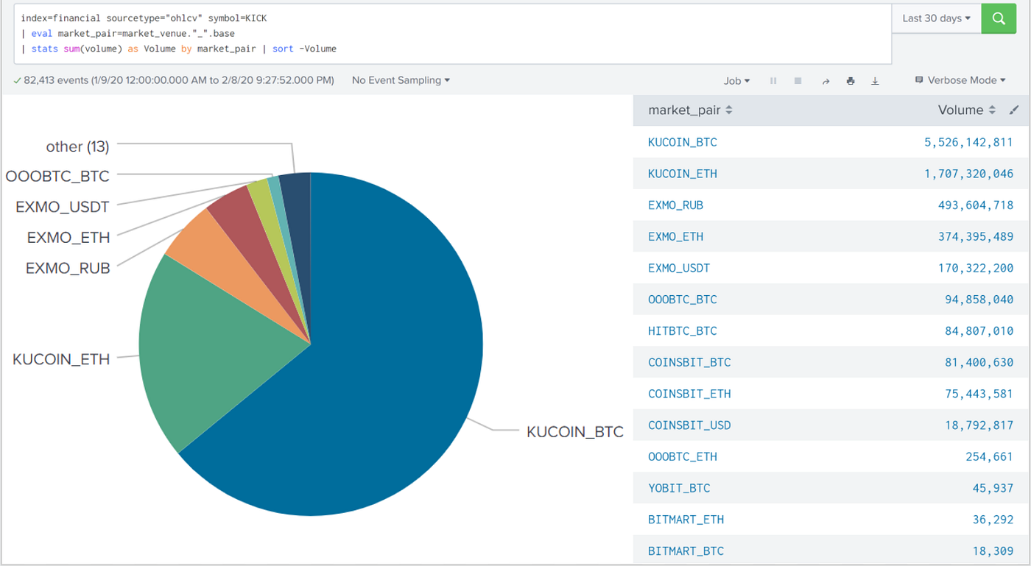Change search mode from Verbose Mode dropdown
The height and width of the screenshot is (566, 1031).
(x=960, y=80)
